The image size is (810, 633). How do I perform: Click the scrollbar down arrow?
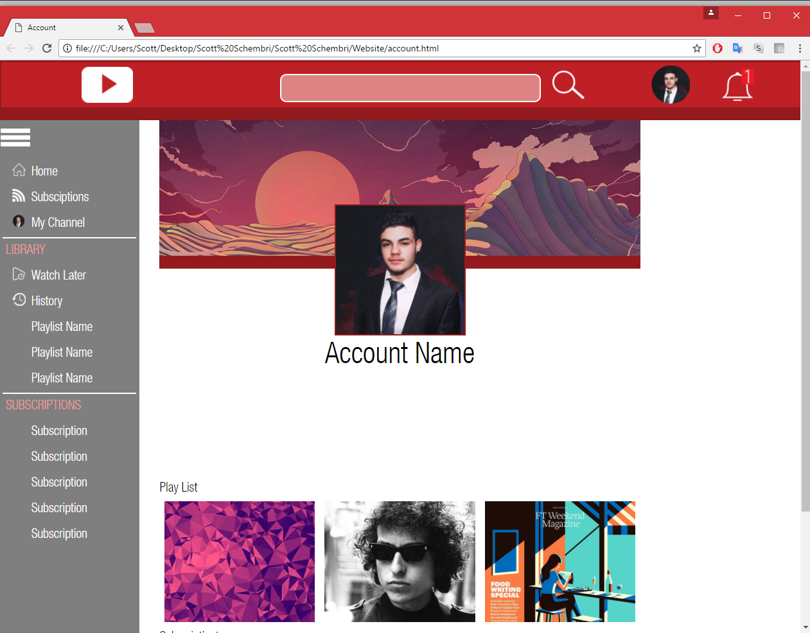pyautogui.click(x=806, y=627)
